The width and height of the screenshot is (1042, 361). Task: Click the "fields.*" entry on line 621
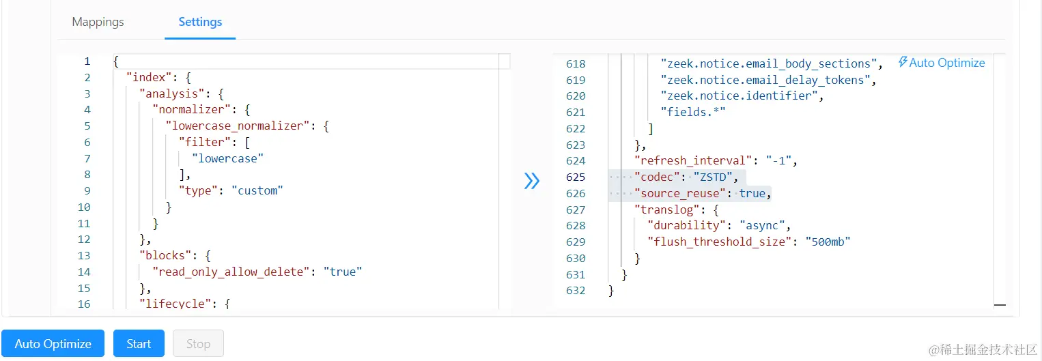pyautogui.click(x=692, y=113)
